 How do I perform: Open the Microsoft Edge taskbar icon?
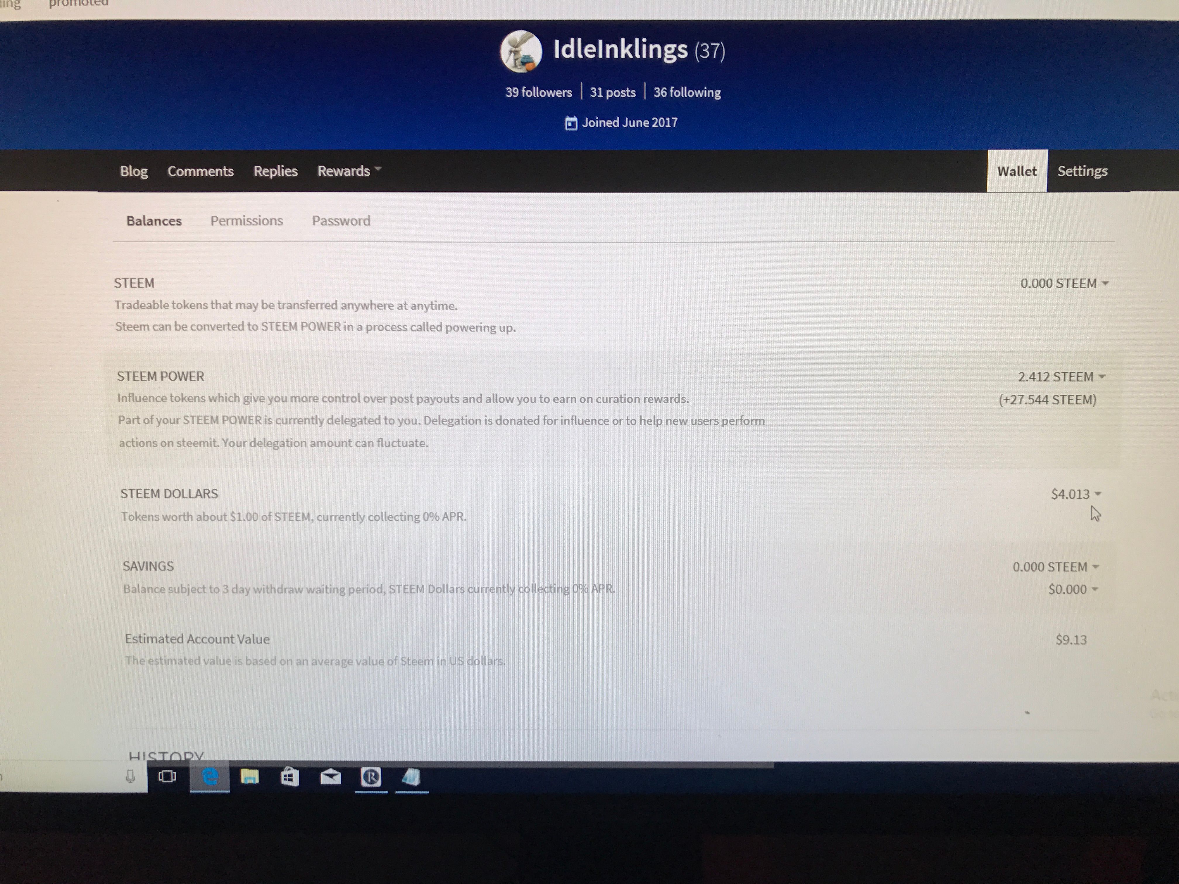210,777
